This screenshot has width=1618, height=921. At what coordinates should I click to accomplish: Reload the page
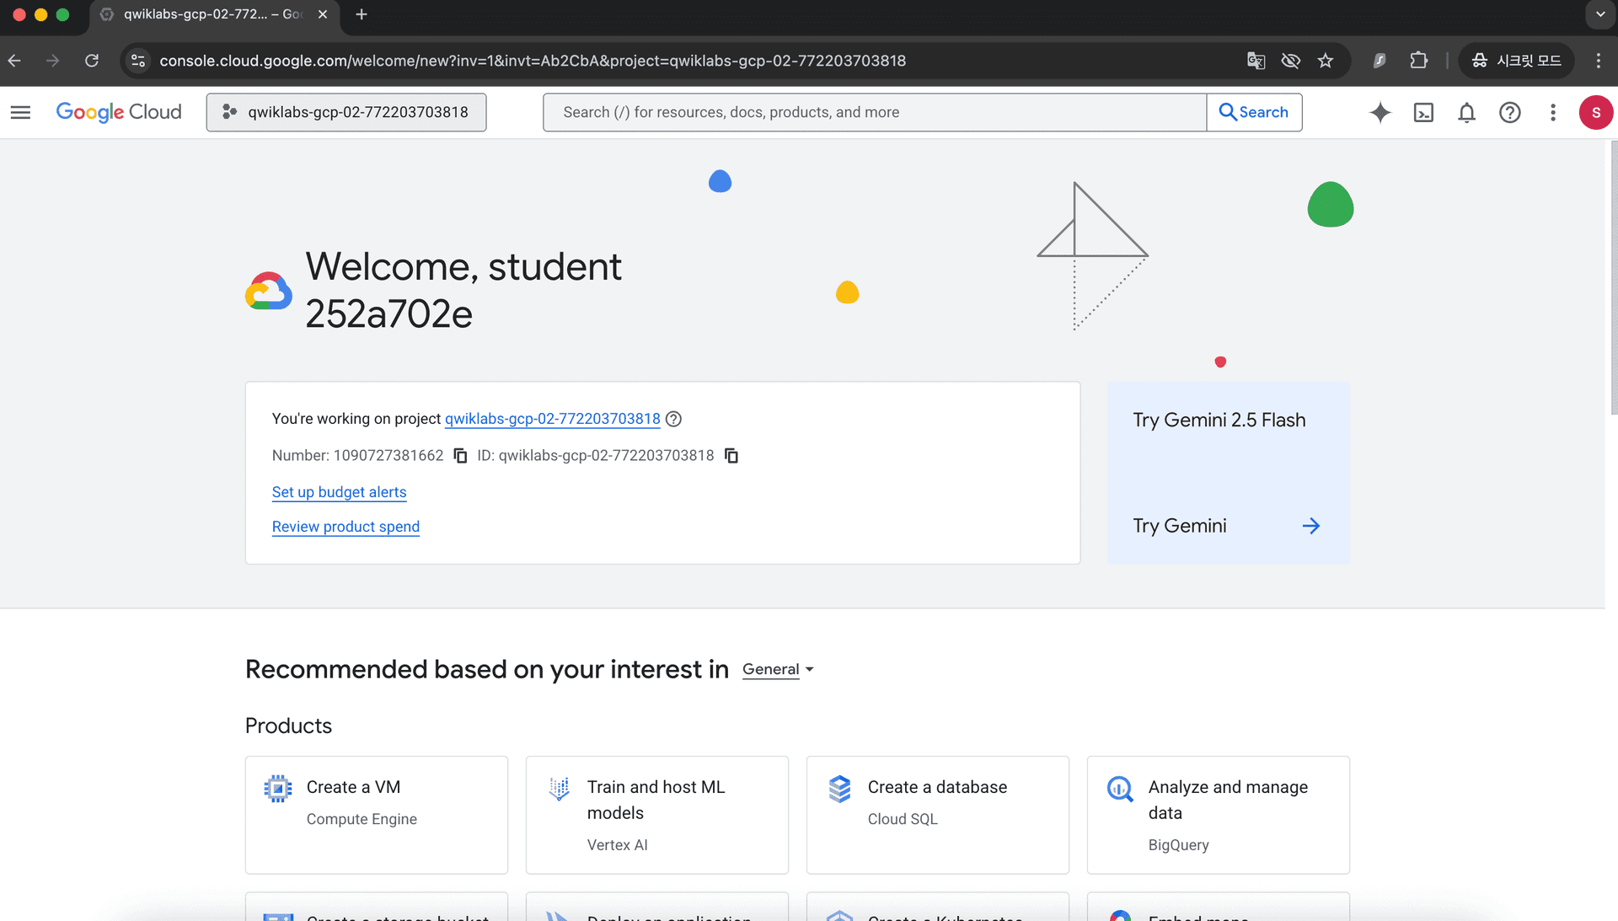(92, 61)
